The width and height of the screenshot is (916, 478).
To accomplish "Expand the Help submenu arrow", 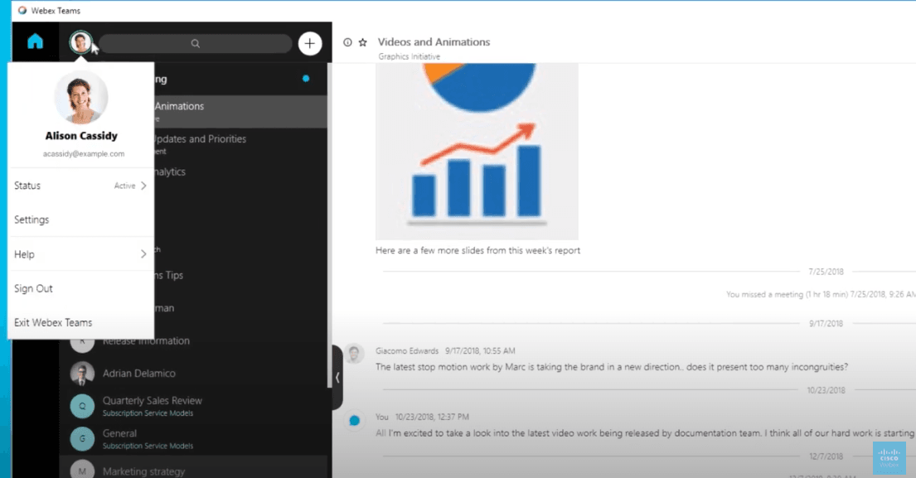I will tap(143, 253).
